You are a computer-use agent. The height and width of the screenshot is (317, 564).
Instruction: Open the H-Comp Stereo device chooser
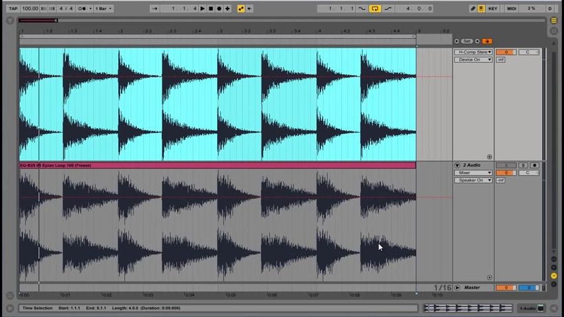click(x=474, y=52)
